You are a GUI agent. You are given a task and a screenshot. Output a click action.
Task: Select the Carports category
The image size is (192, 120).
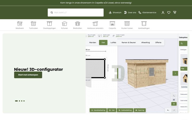point(112,25)
